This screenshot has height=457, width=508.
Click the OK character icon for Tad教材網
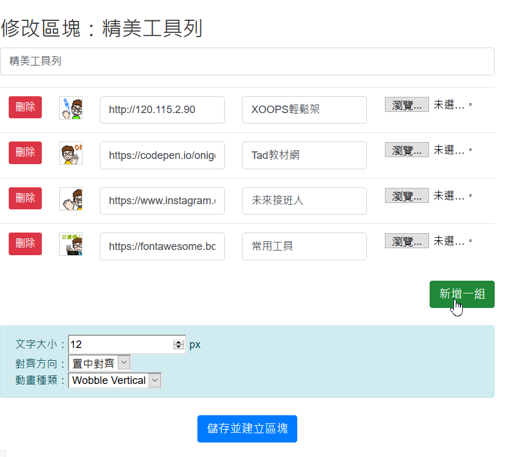pyautogui.click(x=71, y=153)
